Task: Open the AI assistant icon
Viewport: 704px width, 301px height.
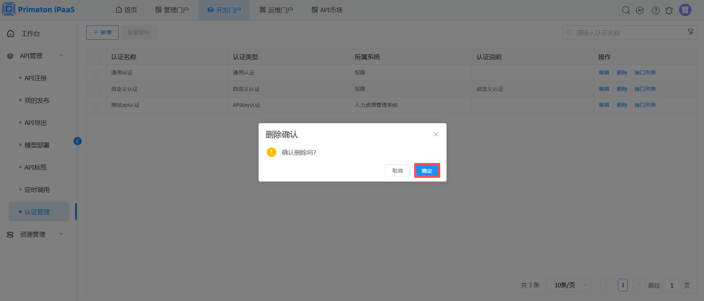Action: pos(640,10)
